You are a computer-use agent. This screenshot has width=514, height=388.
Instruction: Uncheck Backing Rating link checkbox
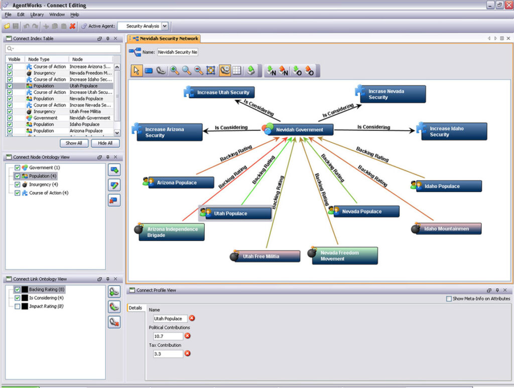click(x=18, y=289)
